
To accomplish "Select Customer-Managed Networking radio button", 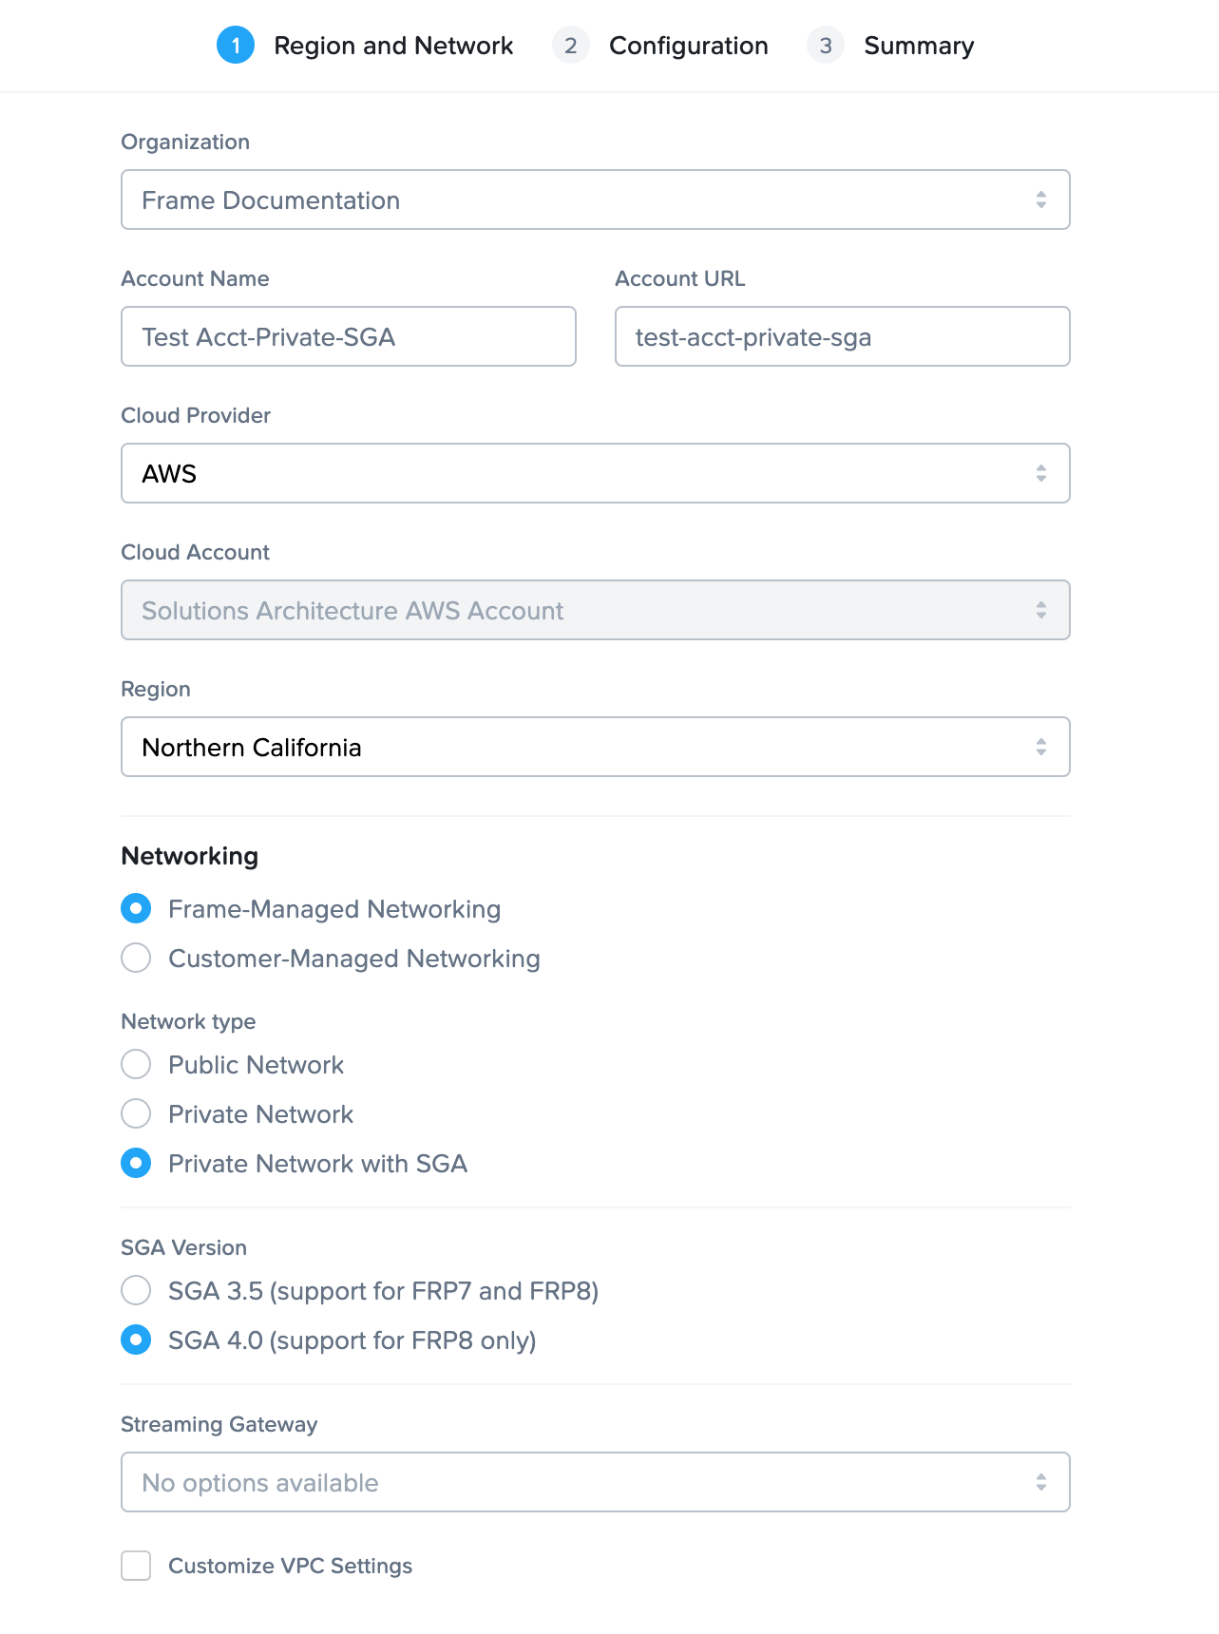I will tap(136, 958).
